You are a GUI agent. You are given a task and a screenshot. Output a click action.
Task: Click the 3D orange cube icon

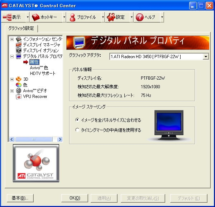click(x=19, y=79)
